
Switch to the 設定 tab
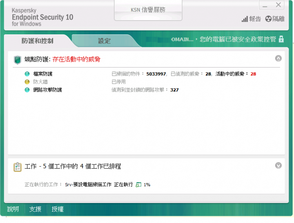click(x=104, y=41)
